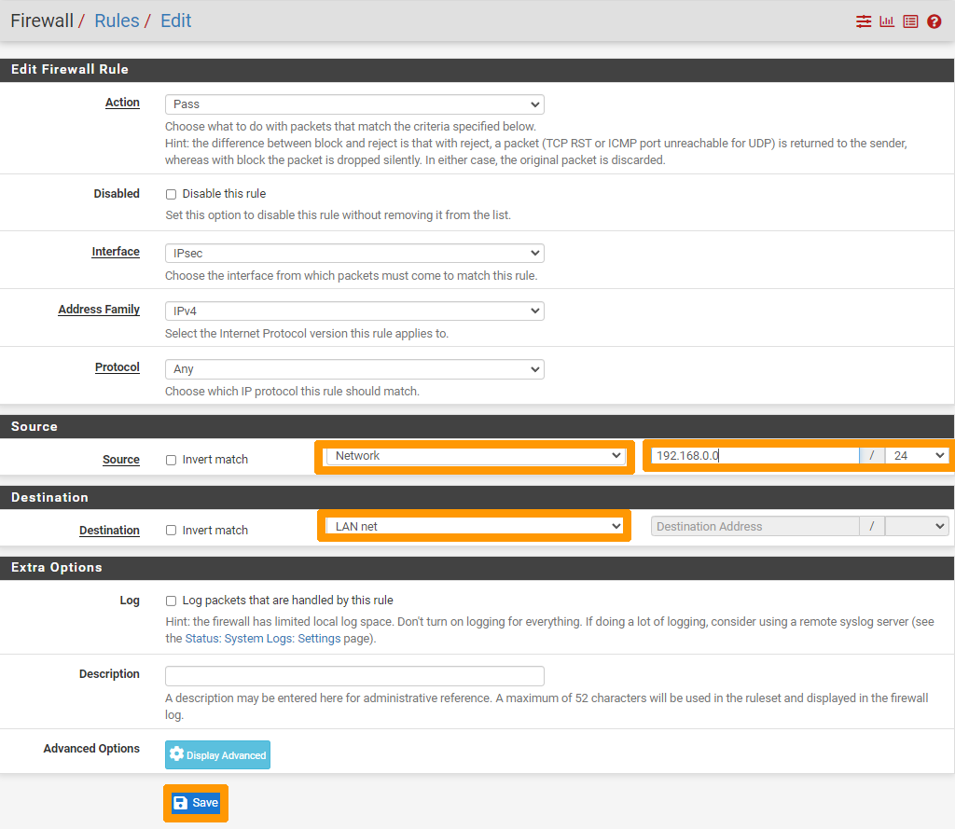
Task: Go to Rules in the breadcrumb
Action: [x=117, y=21]
